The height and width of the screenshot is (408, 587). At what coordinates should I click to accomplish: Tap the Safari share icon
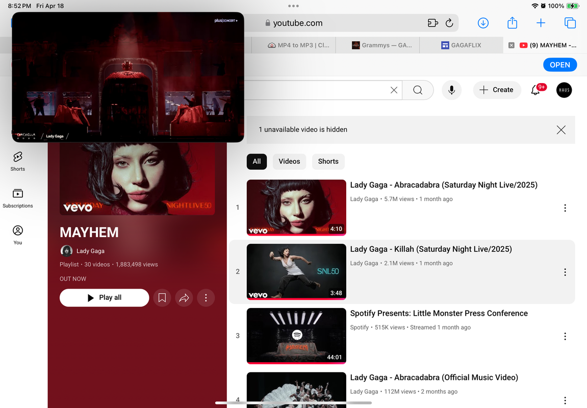coord(512,23)
